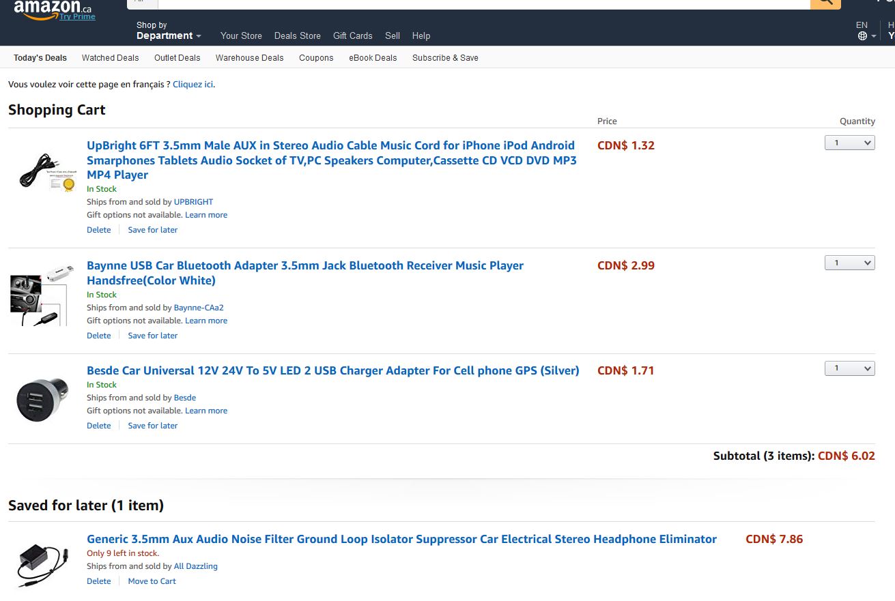Delete the Besde car charger from cart
The image size is (895, 601).
click(98, 425)
